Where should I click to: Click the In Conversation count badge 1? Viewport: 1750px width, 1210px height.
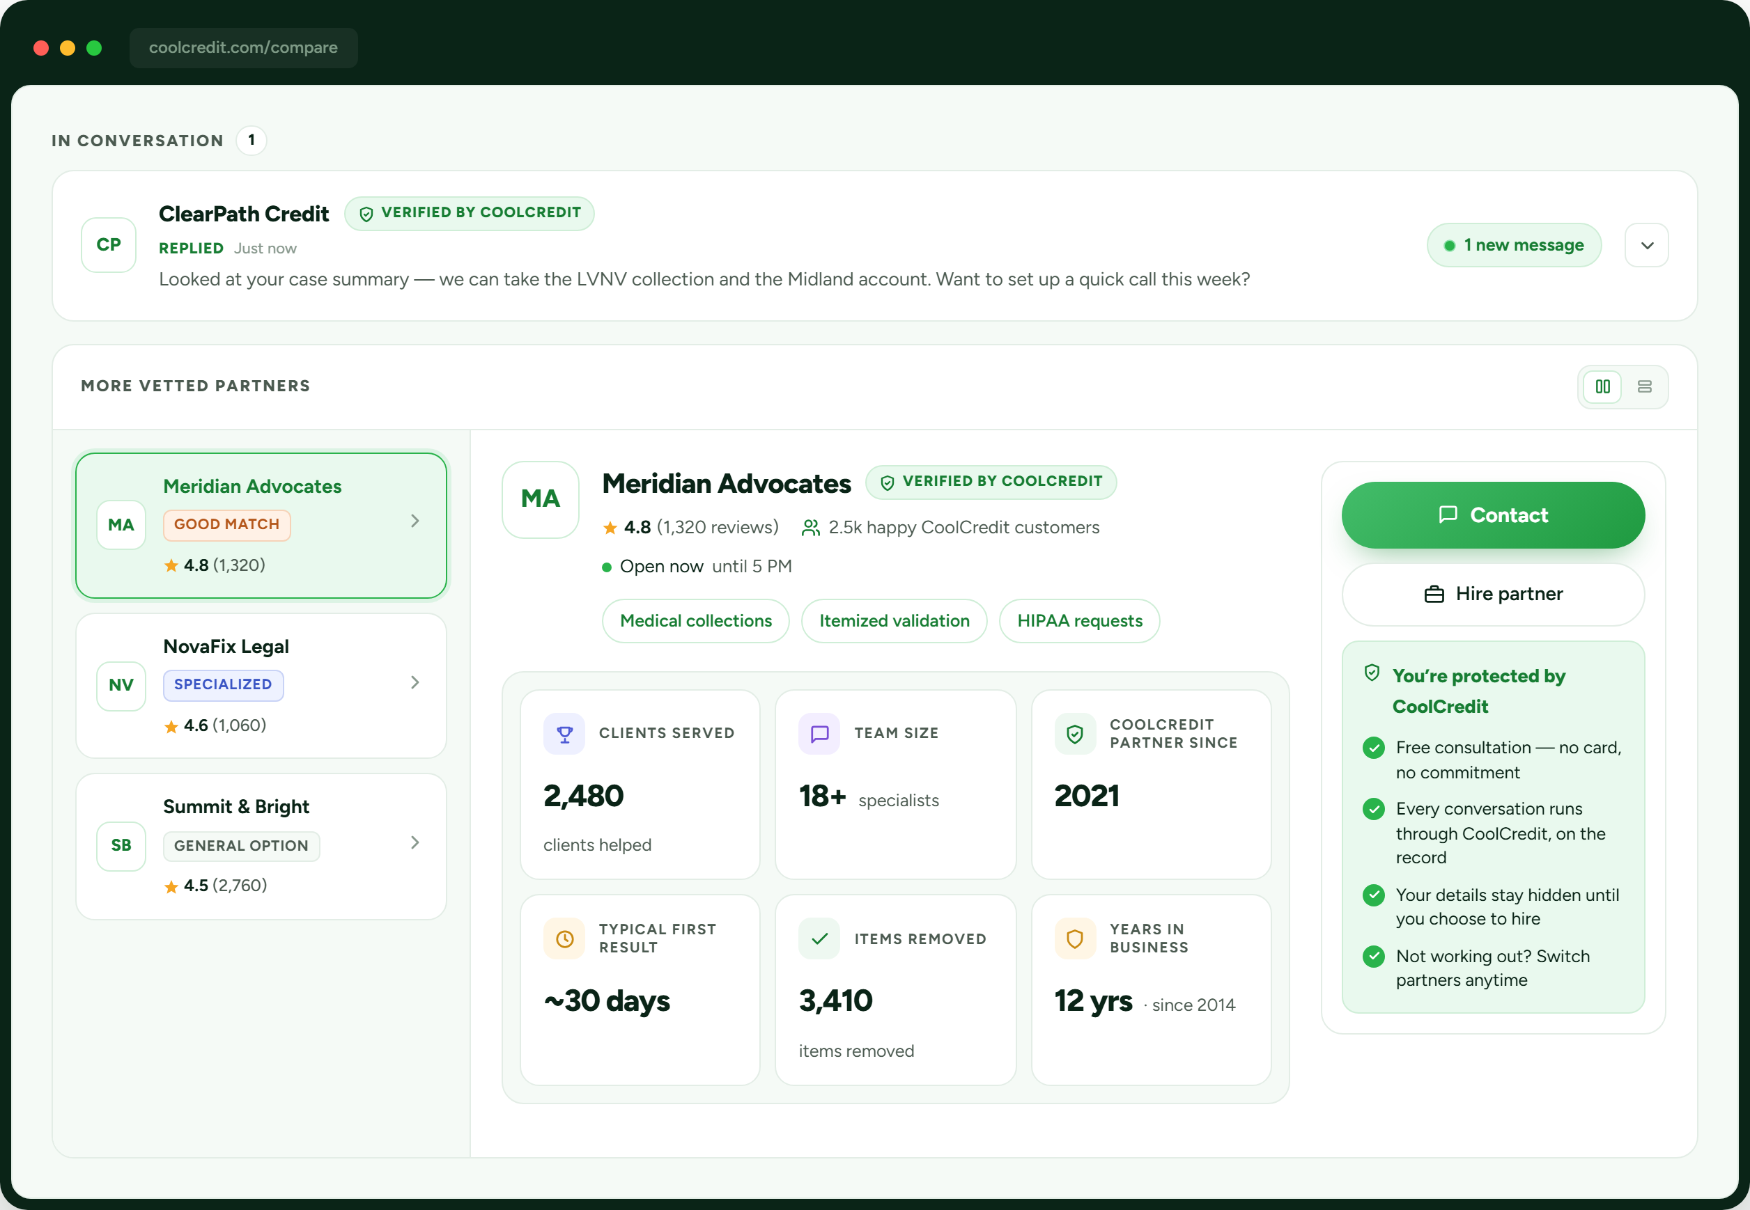(x=251, y=140)
